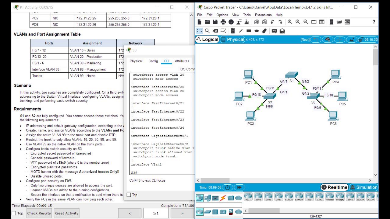Choose the Delete tool
This screenshot has width=390, height=219.
(x=215, y=31)
